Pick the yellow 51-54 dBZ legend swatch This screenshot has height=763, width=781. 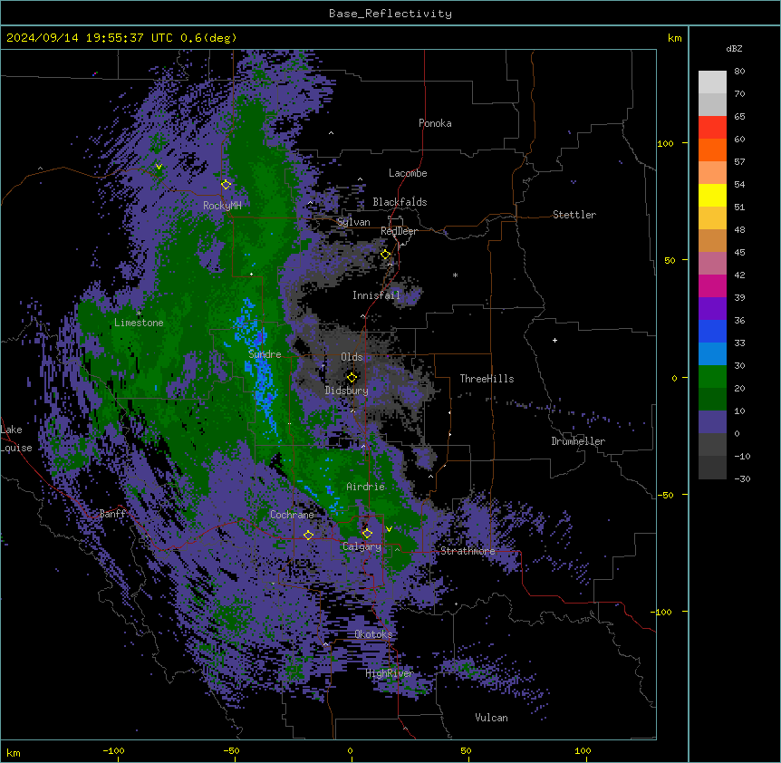click(712, 195)
